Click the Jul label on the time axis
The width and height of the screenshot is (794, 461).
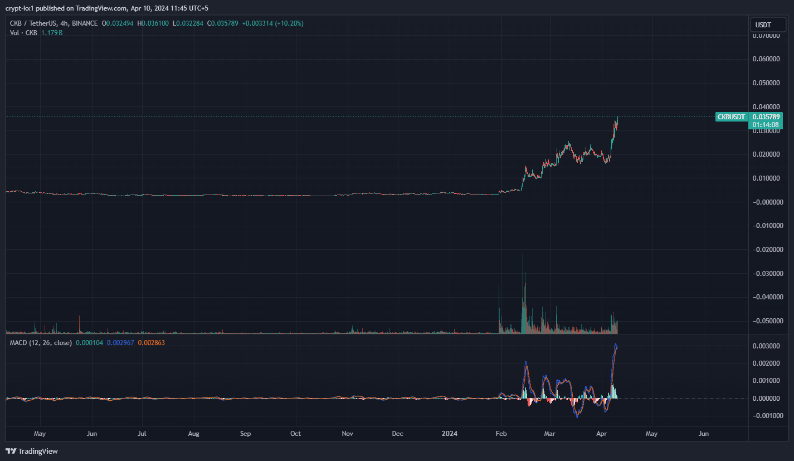pos(142,433)
